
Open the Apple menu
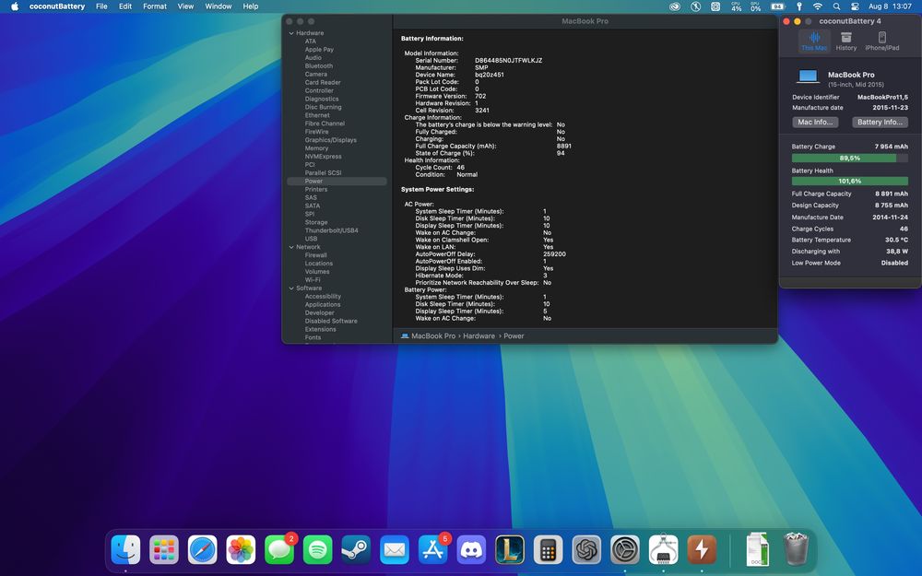[15, 6]
